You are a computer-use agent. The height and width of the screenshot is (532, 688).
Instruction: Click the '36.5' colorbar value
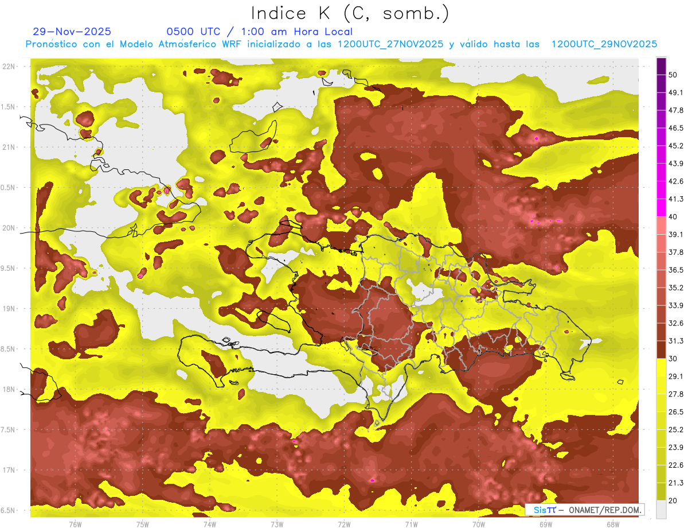pos(676,270)
